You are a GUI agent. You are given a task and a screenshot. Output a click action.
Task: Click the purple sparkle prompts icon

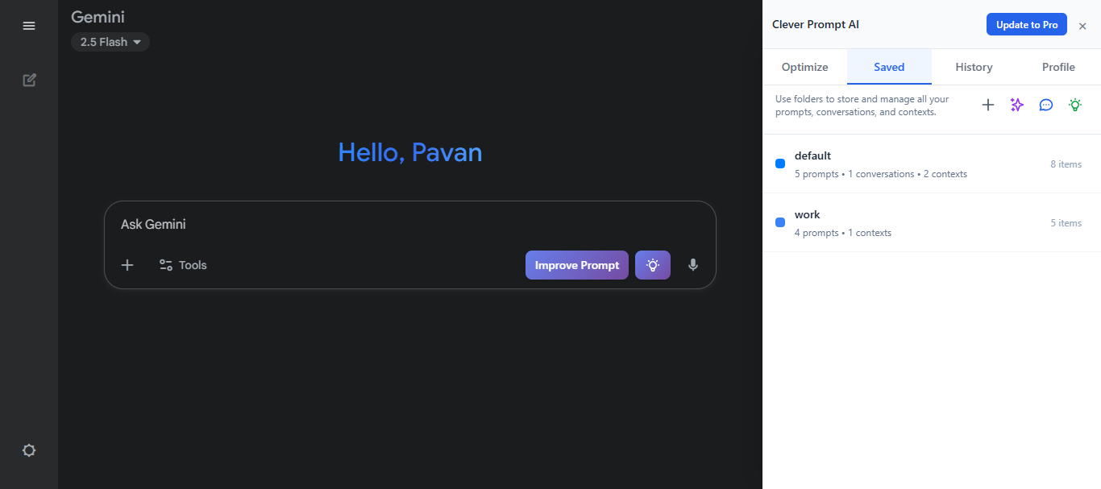(1017, 105)
